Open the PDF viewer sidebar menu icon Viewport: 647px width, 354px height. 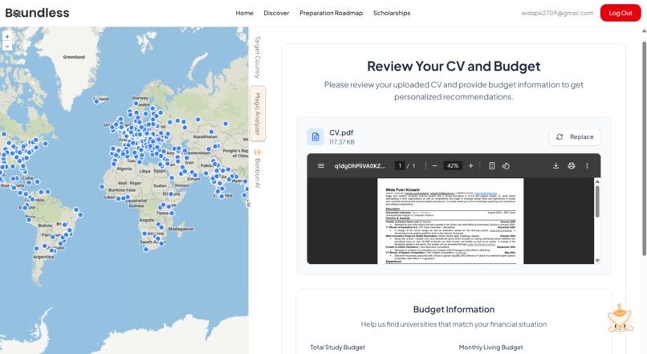pos(320,166)
